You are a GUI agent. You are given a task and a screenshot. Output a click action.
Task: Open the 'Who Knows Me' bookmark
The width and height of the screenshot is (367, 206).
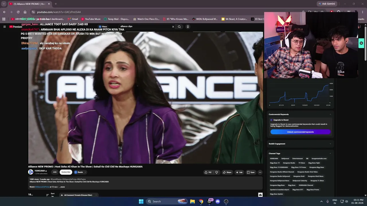click(175, 19)
